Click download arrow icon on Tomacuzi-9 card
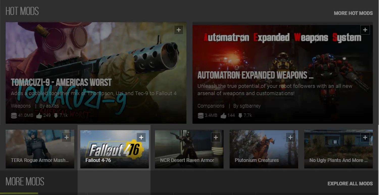Viewport: 379px width, 195px height. click(x=56, y=116)
